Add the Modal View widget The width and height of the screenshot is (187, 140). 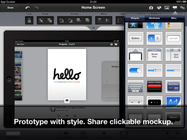coord(154,54)
